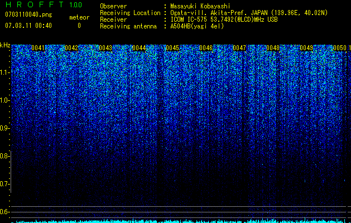Click the meteor label

click(x=79, y=17)
